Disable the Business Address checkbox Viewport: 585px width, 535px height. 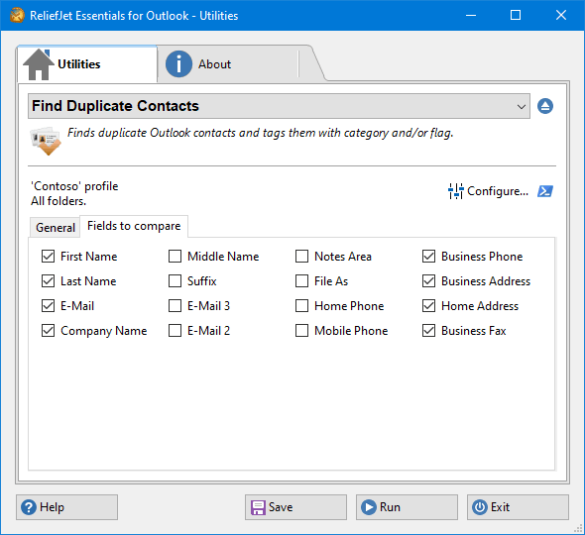click(428, 281)
